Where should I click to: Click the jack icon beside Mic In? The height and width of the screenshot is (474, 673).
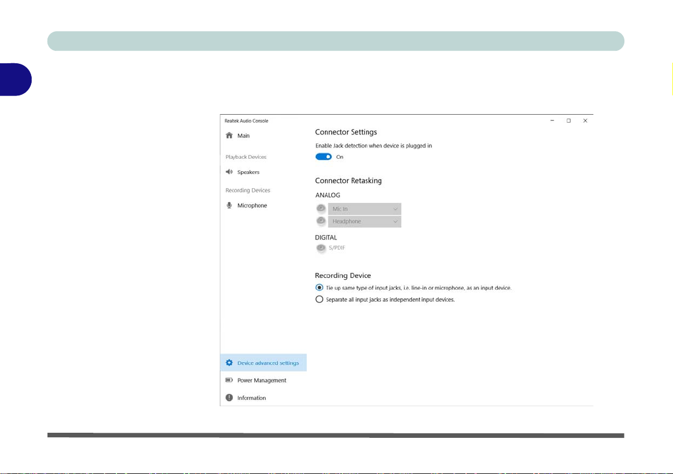[321, 209]
